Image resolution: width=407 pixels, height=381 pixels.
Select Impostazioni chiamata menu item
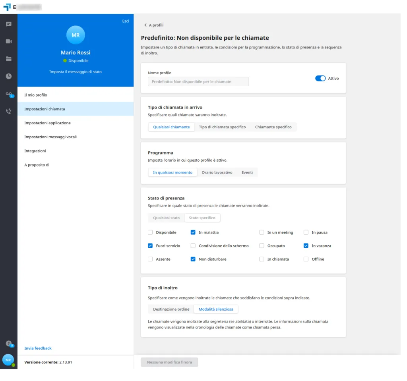coord(76,109)
